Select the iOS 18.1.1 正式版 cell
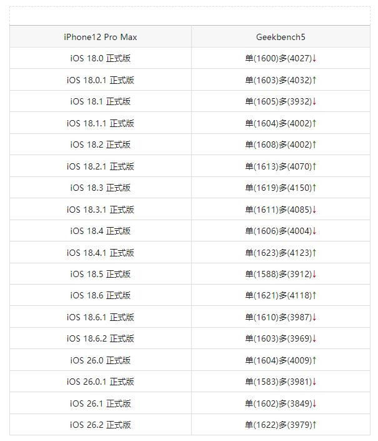The image size is (378, 441). [100, 123]
